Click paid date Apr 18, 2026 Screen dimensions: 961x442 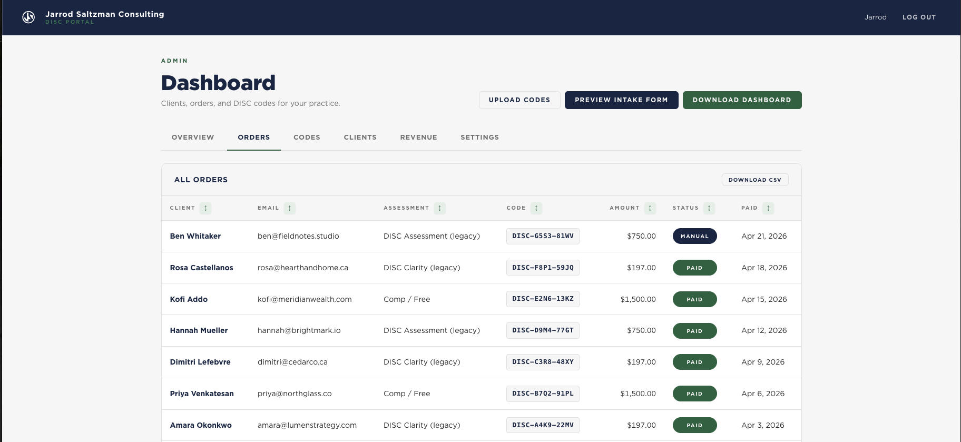[764, 268]
